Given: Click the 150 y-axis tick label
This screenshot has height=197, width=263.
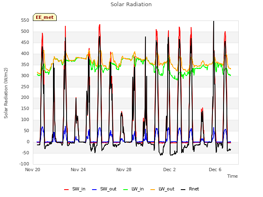Looking at the screenshot, I should [x=25, y=108].
